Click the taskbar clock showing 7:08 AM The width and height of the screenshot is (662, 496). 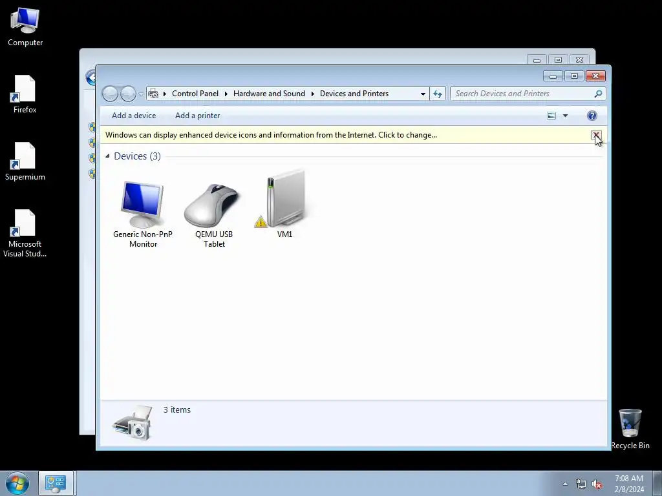coord(629,484)
